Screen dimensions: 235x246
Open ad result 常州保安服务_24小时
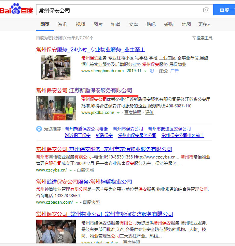tap(91, 50)
